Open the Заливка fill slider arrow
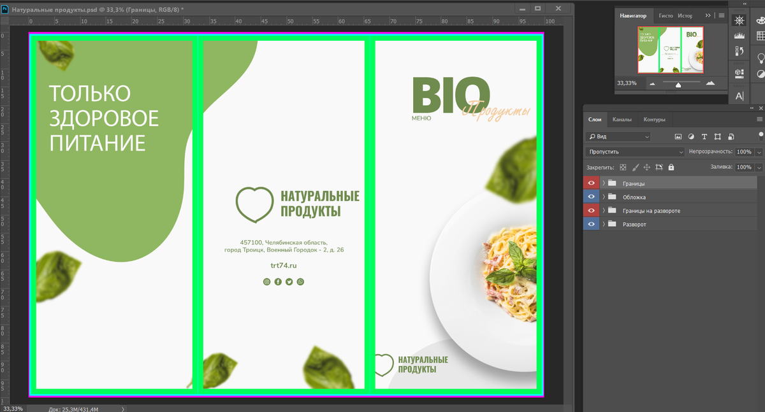This screenshot has width=765, height=412. tap(759, 167)
